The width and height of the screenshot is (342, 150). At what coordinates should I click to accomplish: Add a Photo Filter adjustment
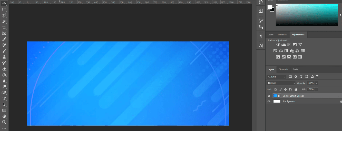coord(292,51)
